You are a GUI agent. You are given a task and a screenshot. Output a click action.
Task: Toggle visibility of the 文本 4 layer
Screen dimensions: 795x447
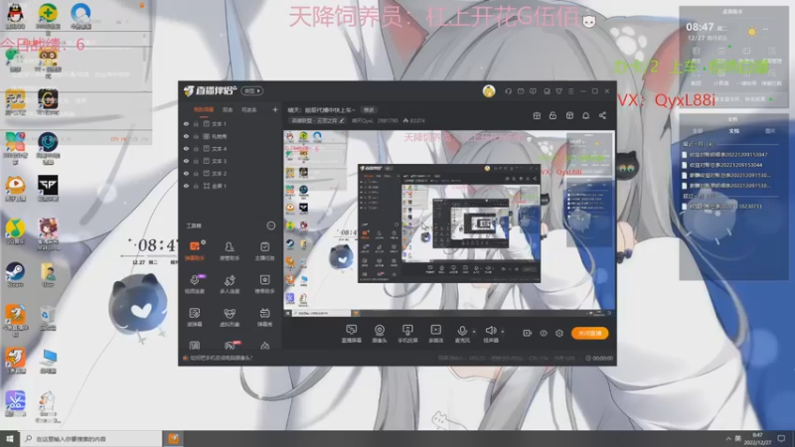tap(186, 148)
